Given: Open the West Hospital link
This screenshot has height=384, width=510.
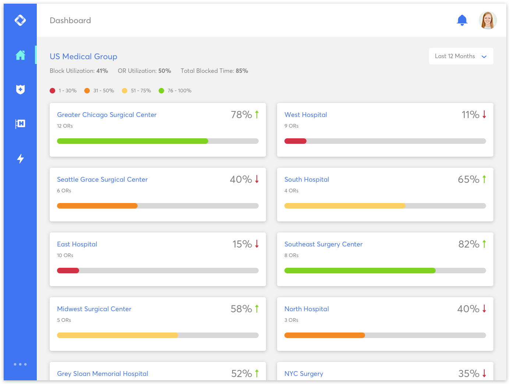Looking at the screenshot, I should coord(306,115).
